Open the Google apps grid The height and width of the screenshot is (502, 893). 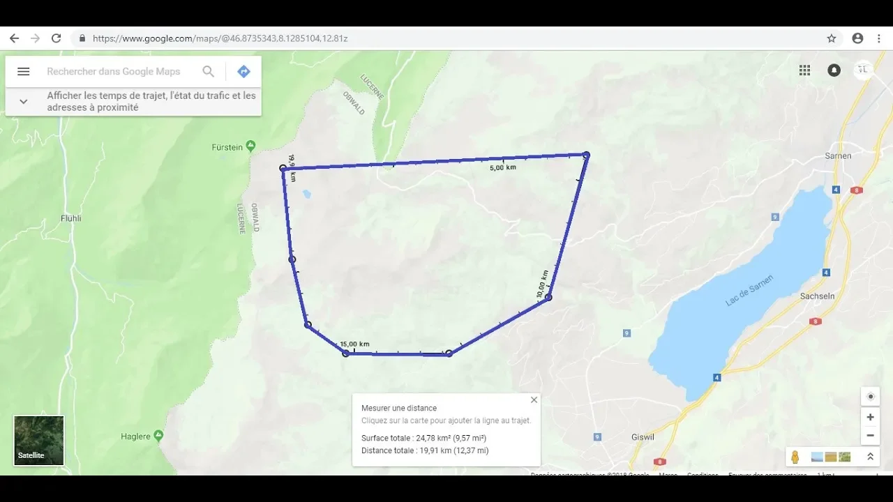pos(805,70)
